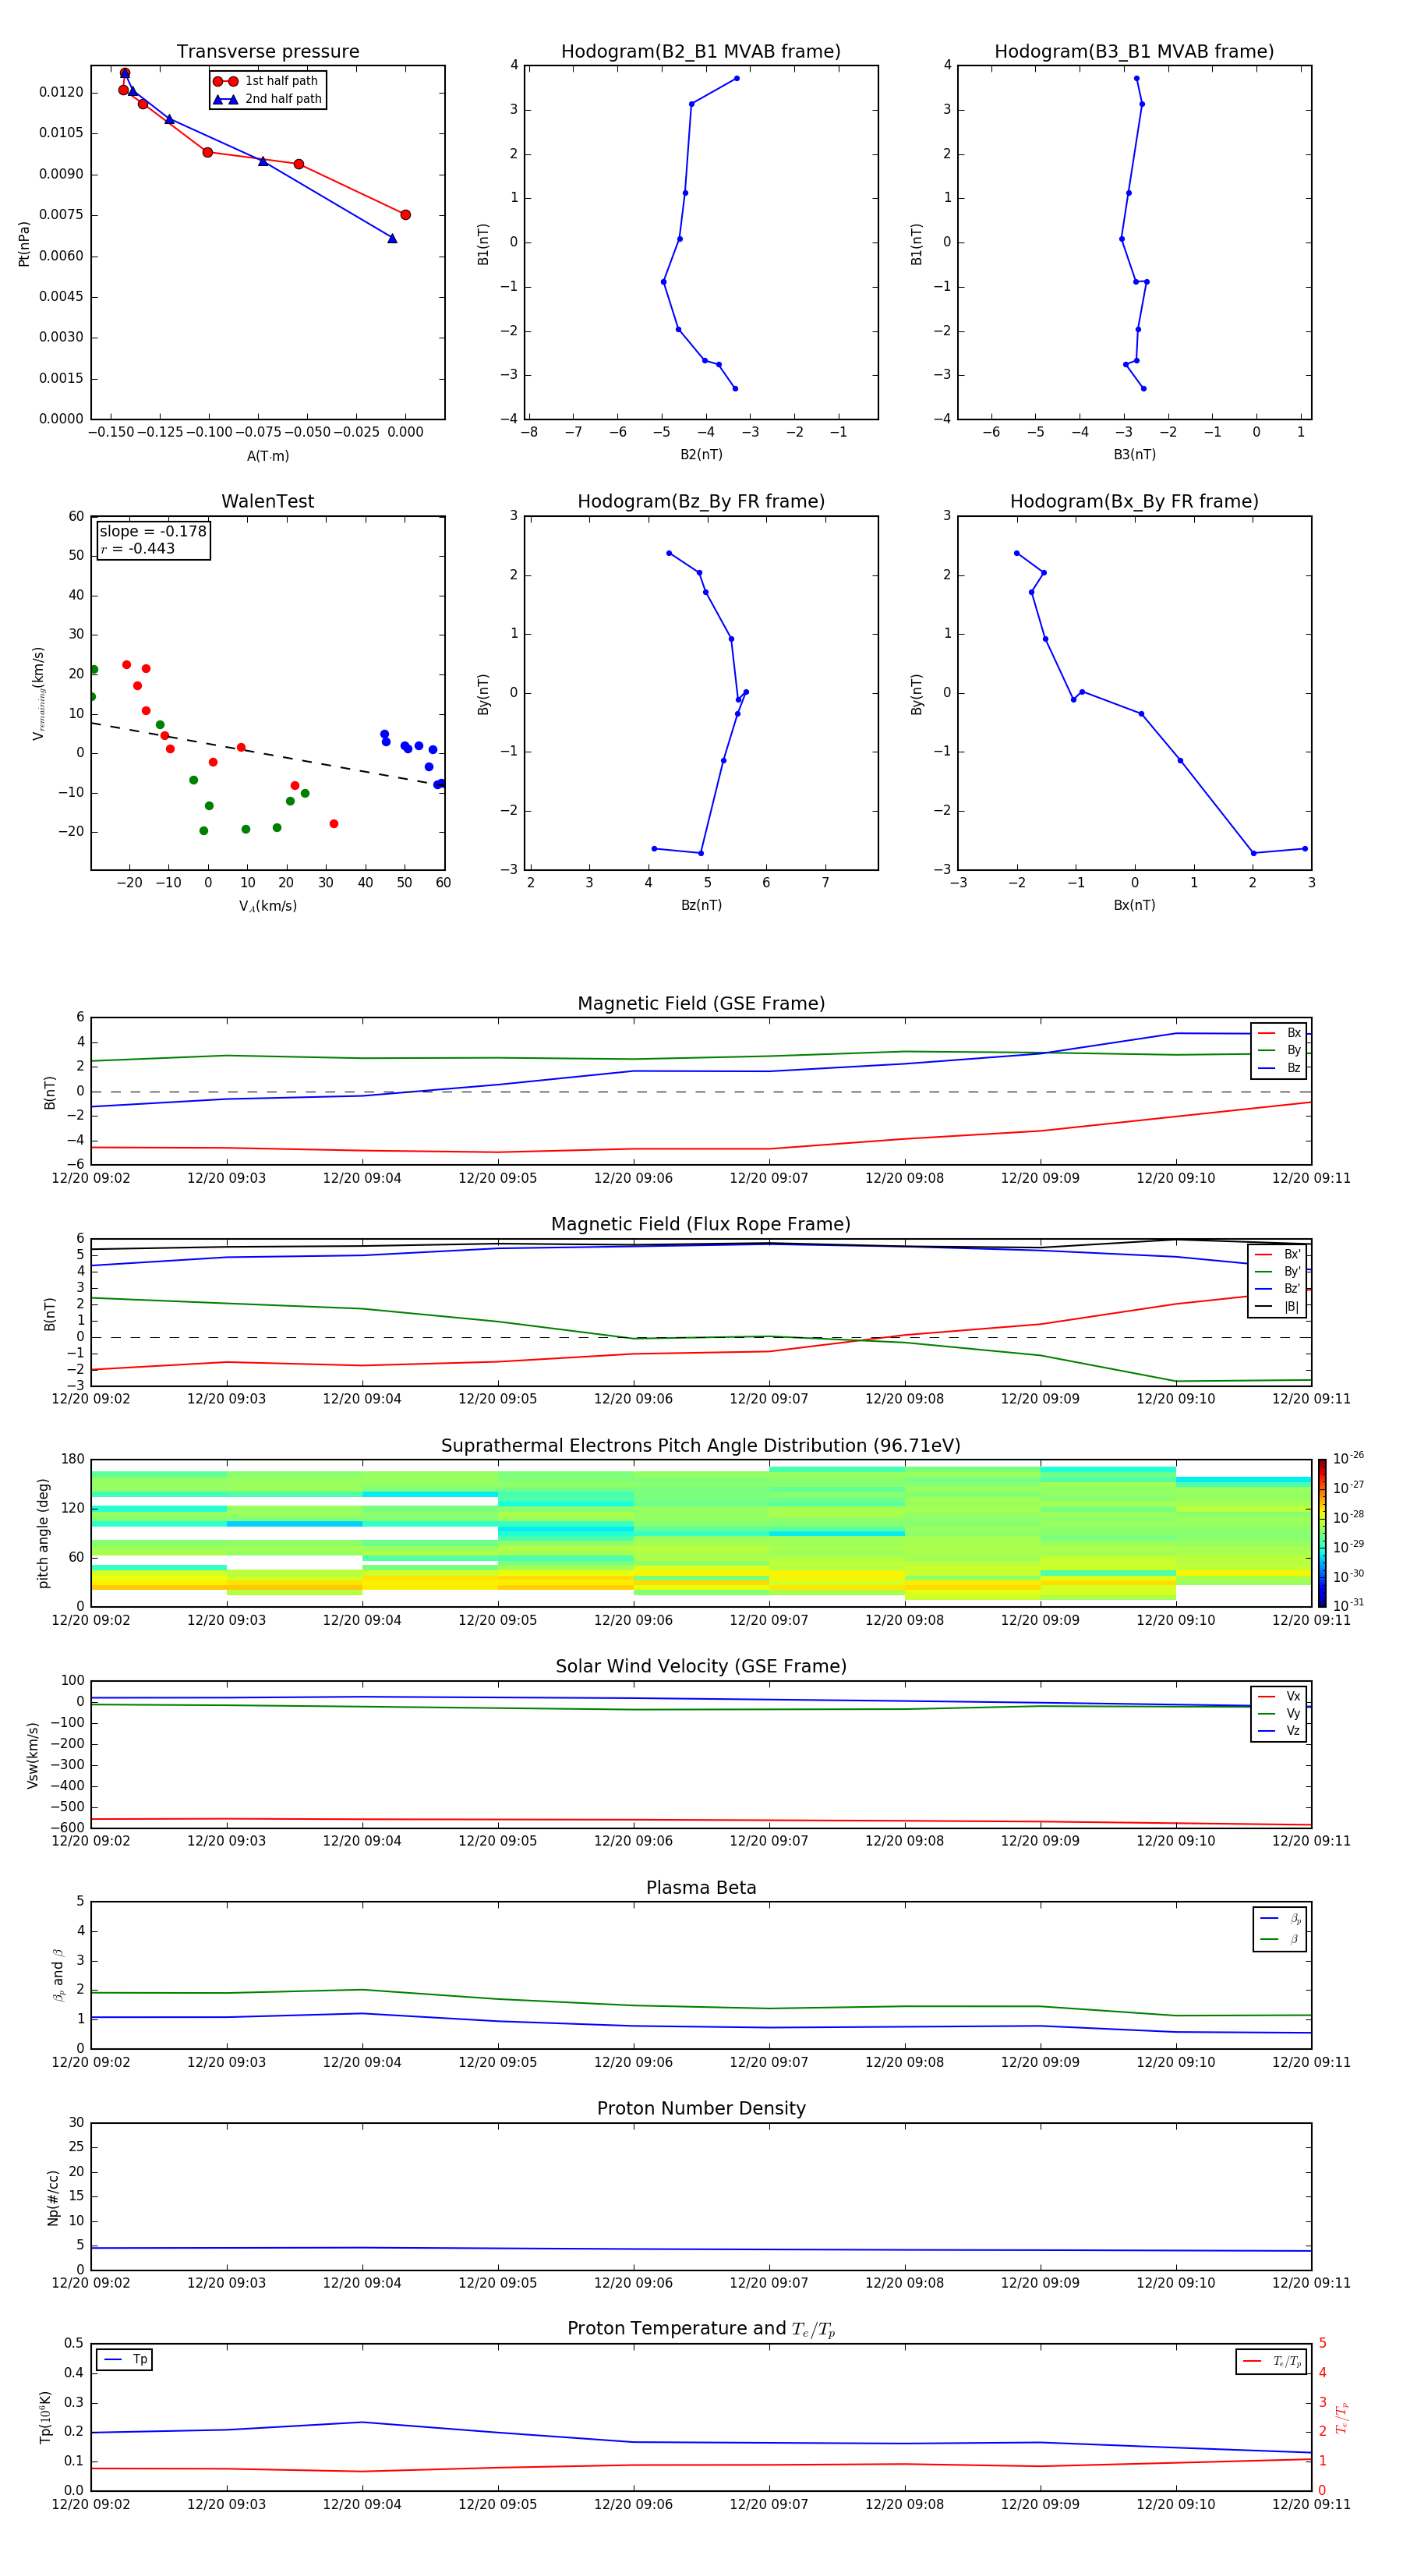1403x2573 pixels.
Task: Click the "Solar Wind Velocity (GSE Frame)" title
Action: pyautogui.click(x=701, y=1667)
